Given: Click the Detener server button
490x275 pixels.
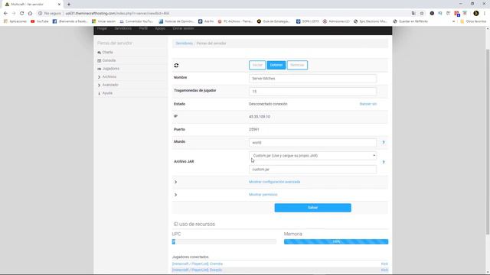Looking at the screenshot, I should click(x=276, y=65).
